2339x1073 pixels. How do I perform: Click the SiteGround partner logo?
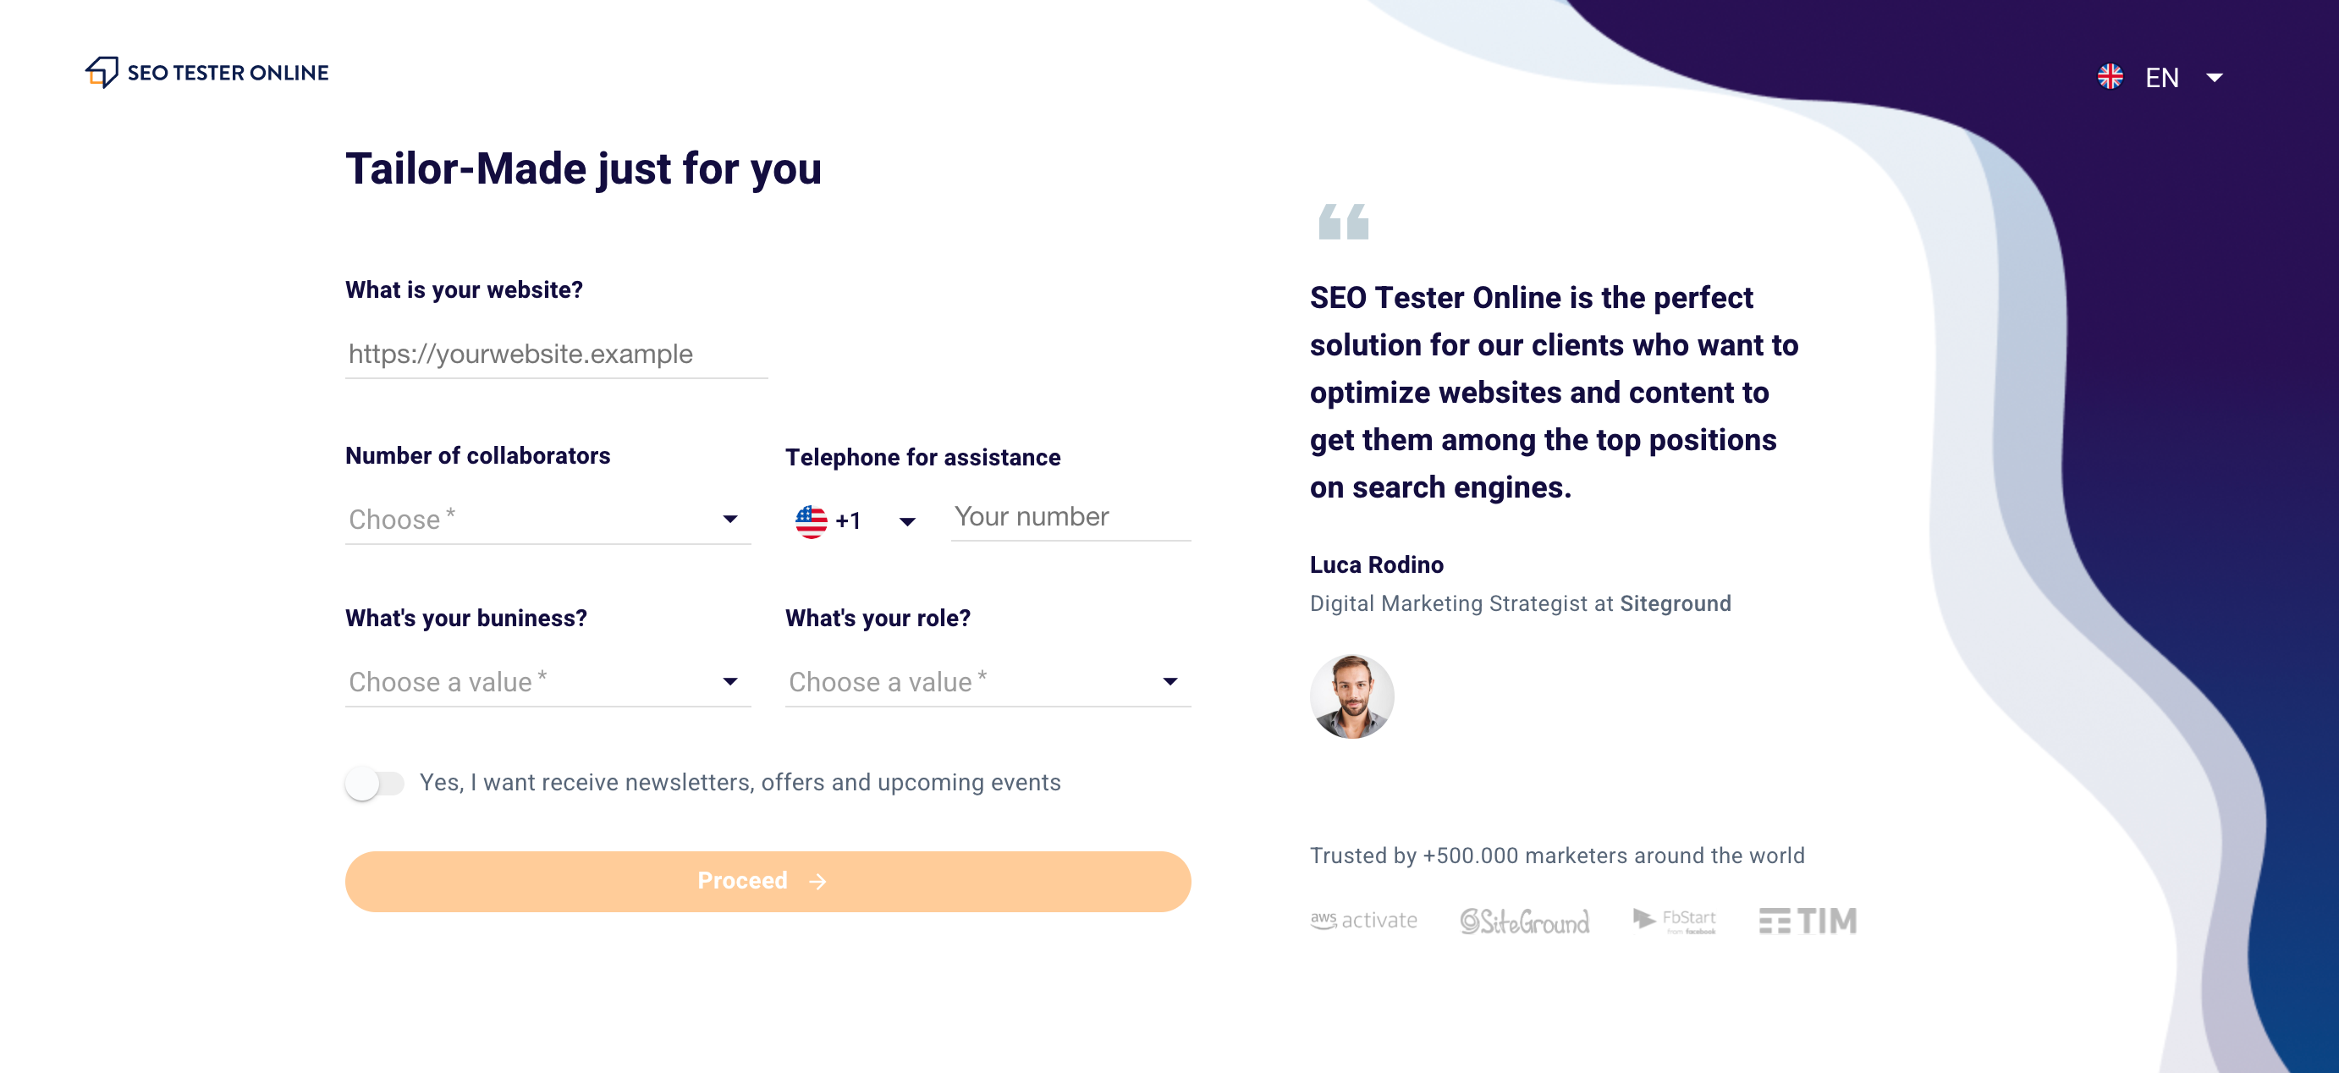(1526, 920)
